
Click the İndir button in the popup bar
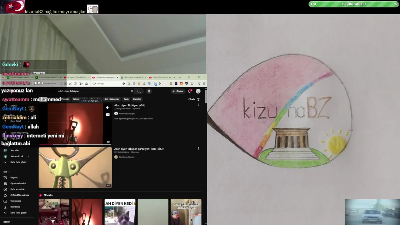[x=84, y=101]
